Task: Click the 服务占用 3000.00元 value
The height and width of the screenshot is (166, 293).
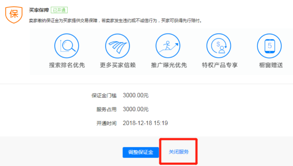Action: coord(136,109)
